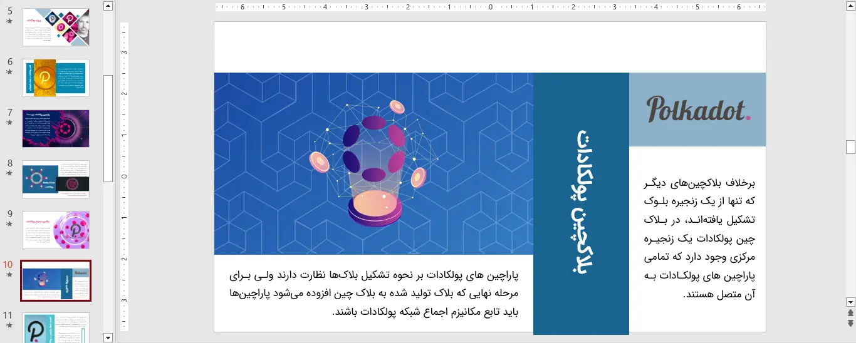Open slide 7 dark purple thumbnail

[56, 128]
